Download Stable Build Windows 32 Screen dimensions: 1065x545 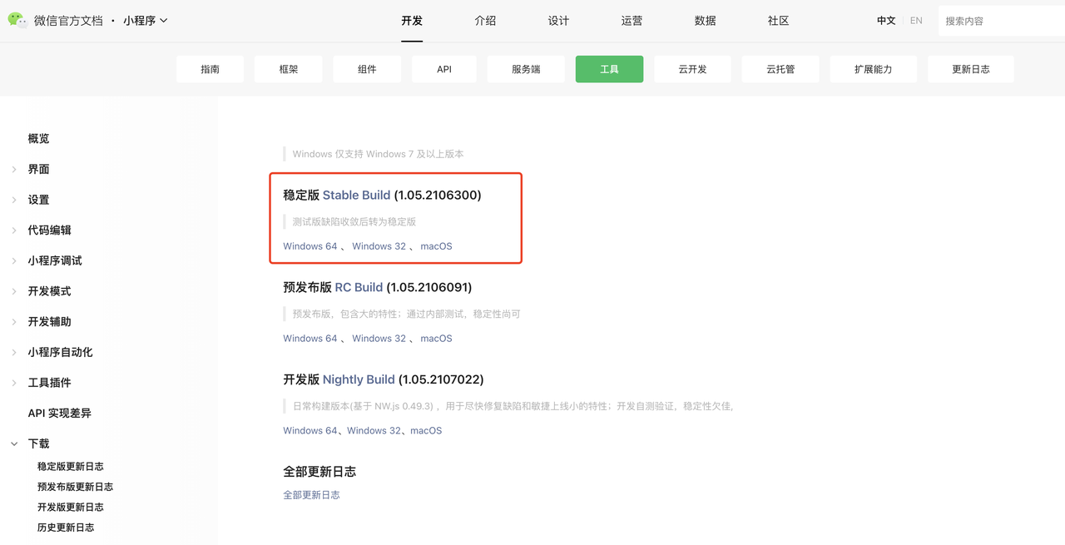[x=379, y=246]
